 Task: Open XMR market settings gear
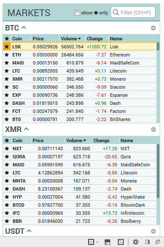pyautogui.click(x=153, y=129)
